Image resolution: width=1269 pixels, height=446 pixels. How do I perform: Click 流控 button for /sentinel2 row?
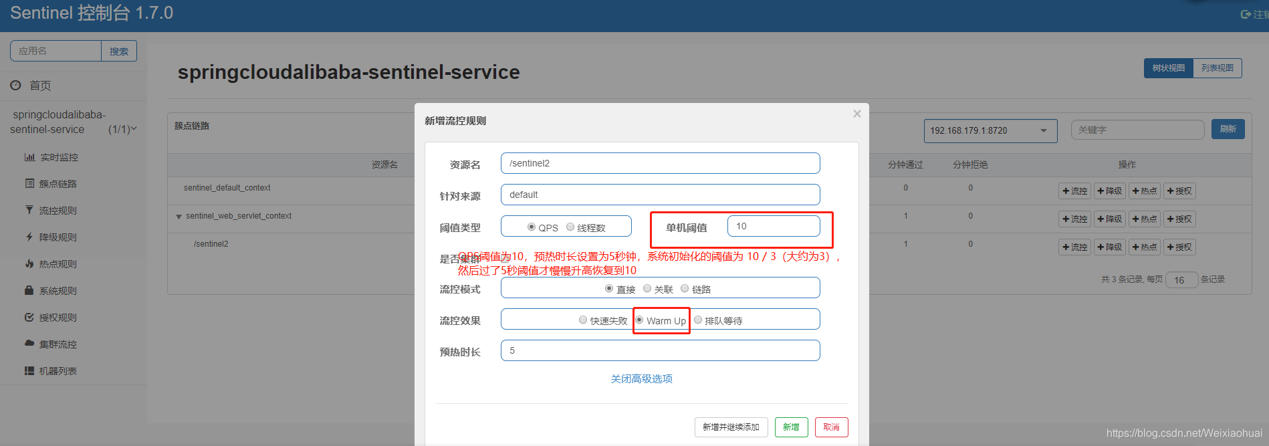tap(1075, 247)
